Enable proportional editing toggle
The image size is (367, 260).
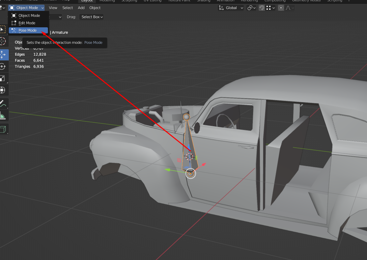[281, 8]
